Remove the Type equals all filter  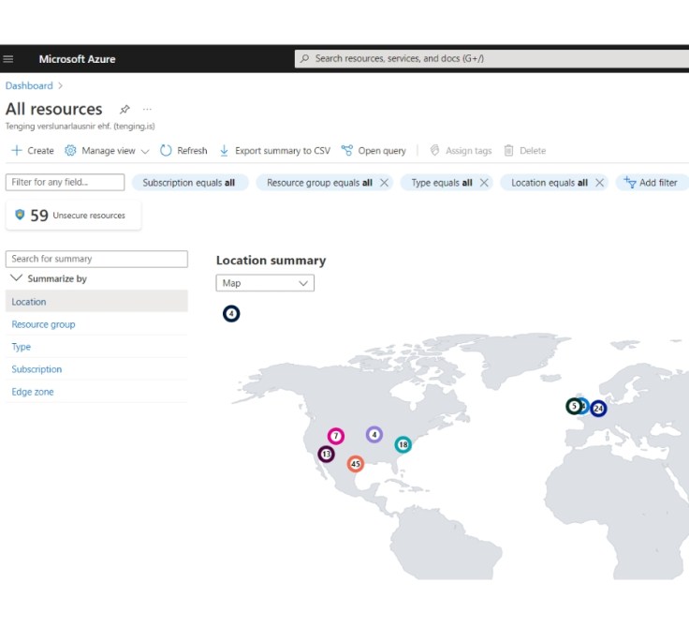(484, 183)
